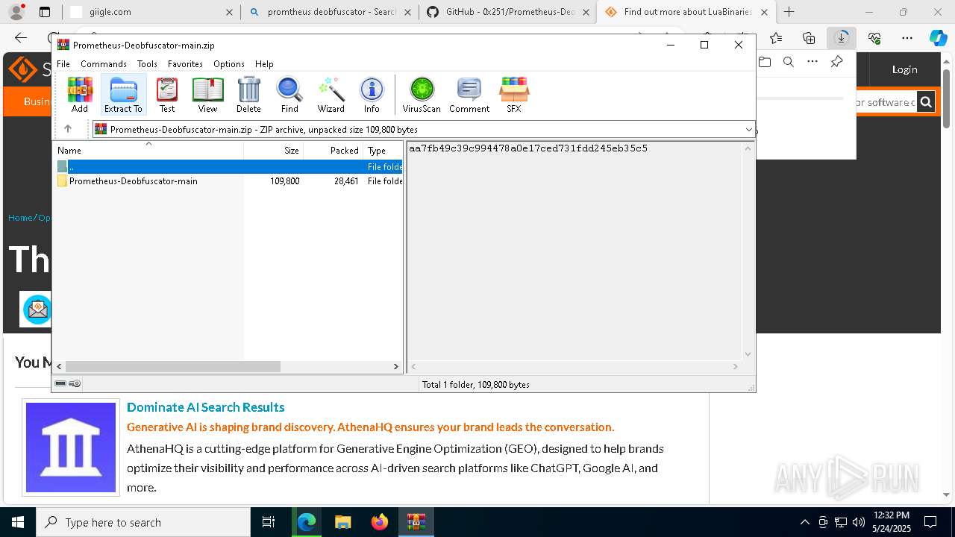Open the browser profile avatar
This screenshot has height=537, width=955.
pyautogui.click(x=16, y=12)
